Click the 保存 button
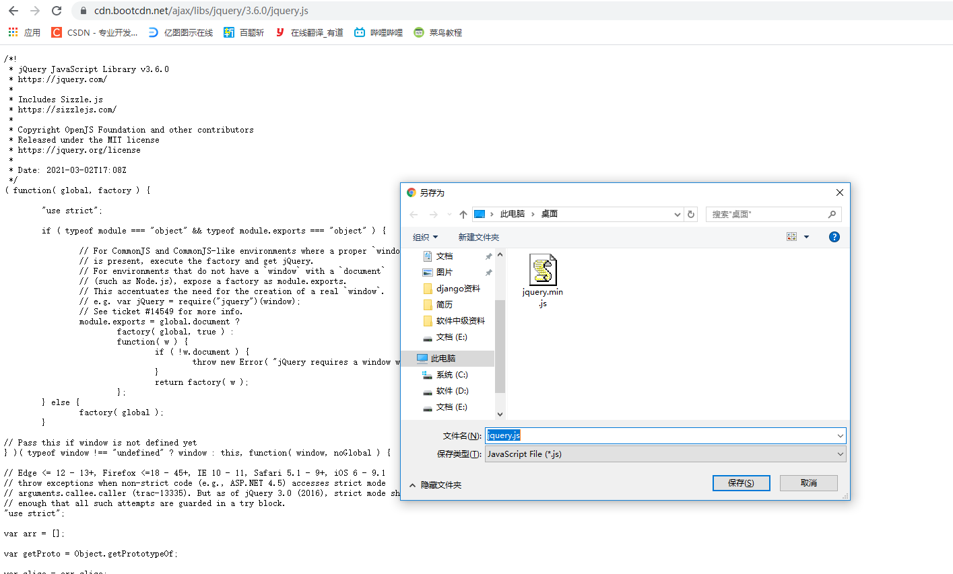Screen dimensions: 953x574 point(741,482)
